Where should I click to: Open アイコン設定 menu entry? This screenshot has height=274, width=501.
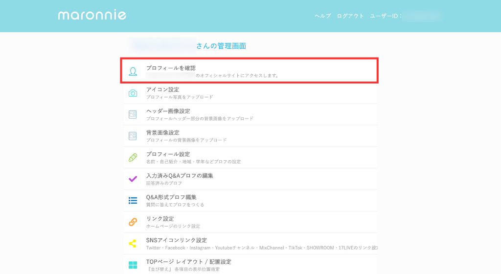coord(250,93)
